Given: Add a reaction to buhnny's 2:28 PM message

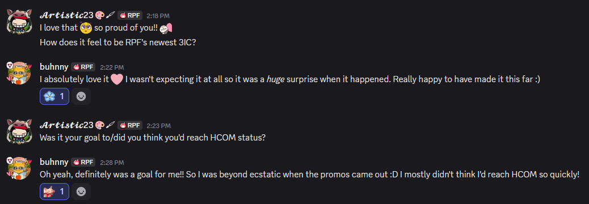Looking at the screenshot, I should 81,192.
